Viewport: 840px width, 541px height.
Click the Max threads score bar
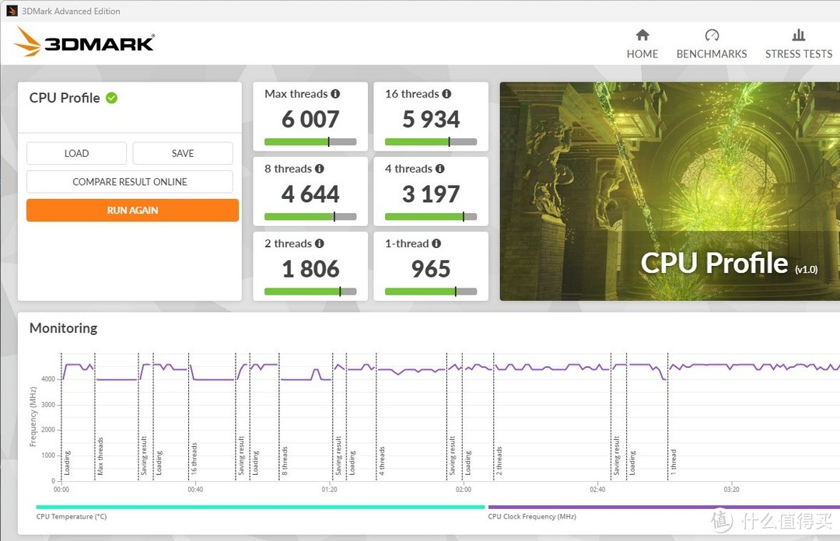[x=310, y=142]
